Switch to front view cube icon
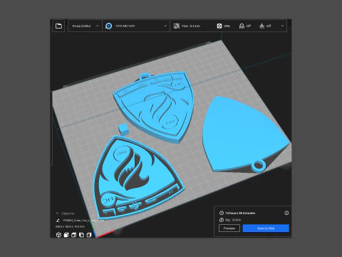The image size is (342, 257). pos(66,235)
